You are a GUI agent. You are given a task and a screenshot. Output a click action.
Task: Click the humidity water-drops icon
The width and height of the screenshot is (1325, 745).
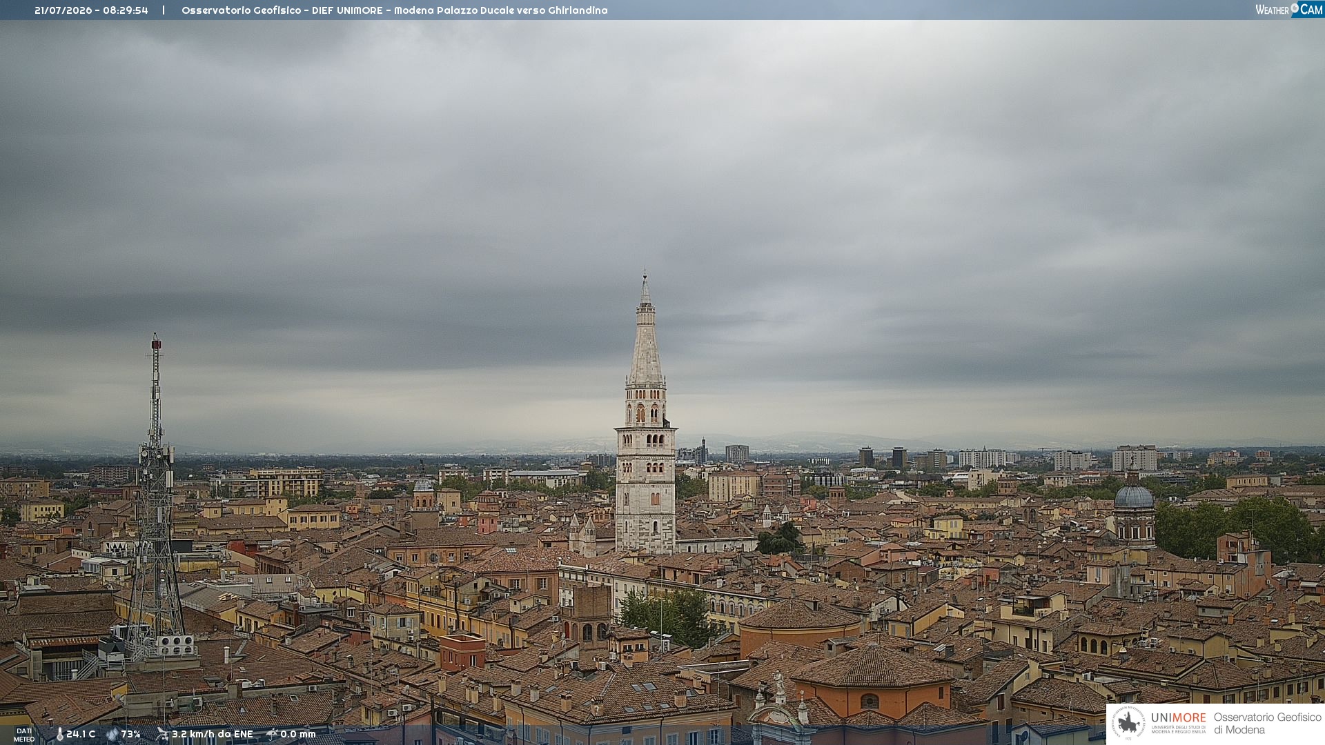coord(112,734)
